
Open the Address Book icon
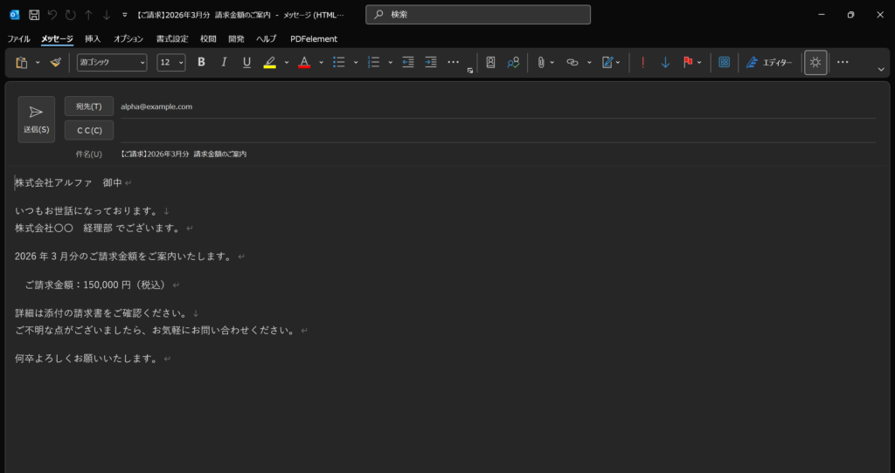490,63
